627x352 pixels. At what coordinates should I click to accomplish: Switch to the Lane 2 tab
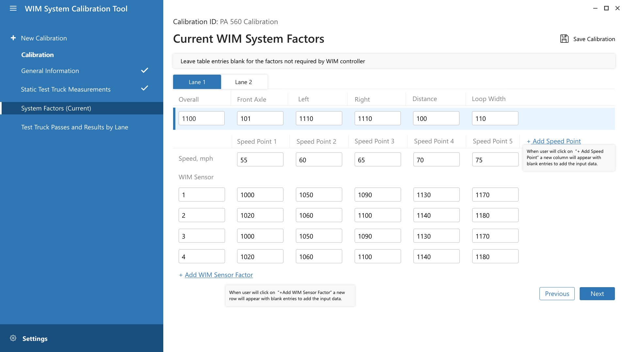(244, 82)
